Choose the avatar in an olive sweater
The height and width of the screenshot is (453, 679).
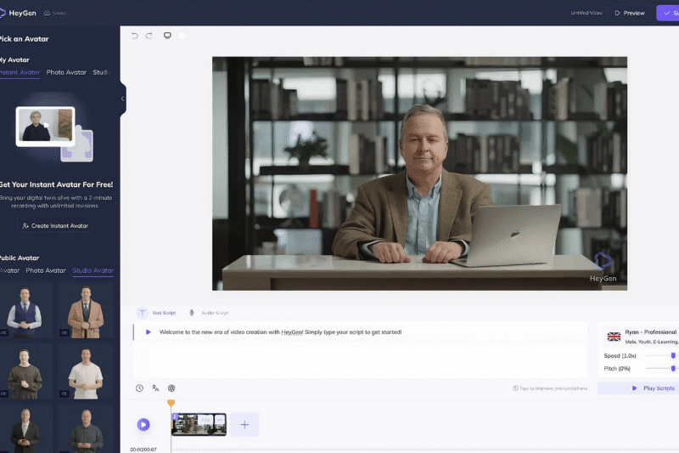click(x=26, y=371)
